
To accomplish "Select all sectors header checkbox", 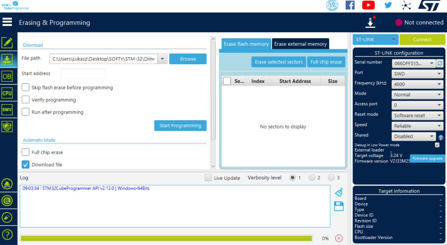I will pos(227,81).
